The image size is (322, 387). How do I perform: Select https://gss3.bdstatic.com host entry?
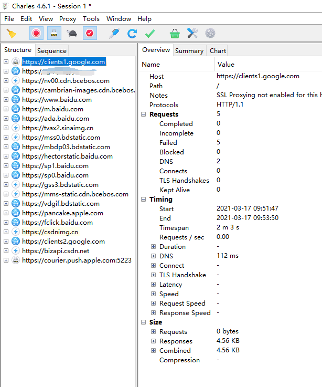[60, 185]
